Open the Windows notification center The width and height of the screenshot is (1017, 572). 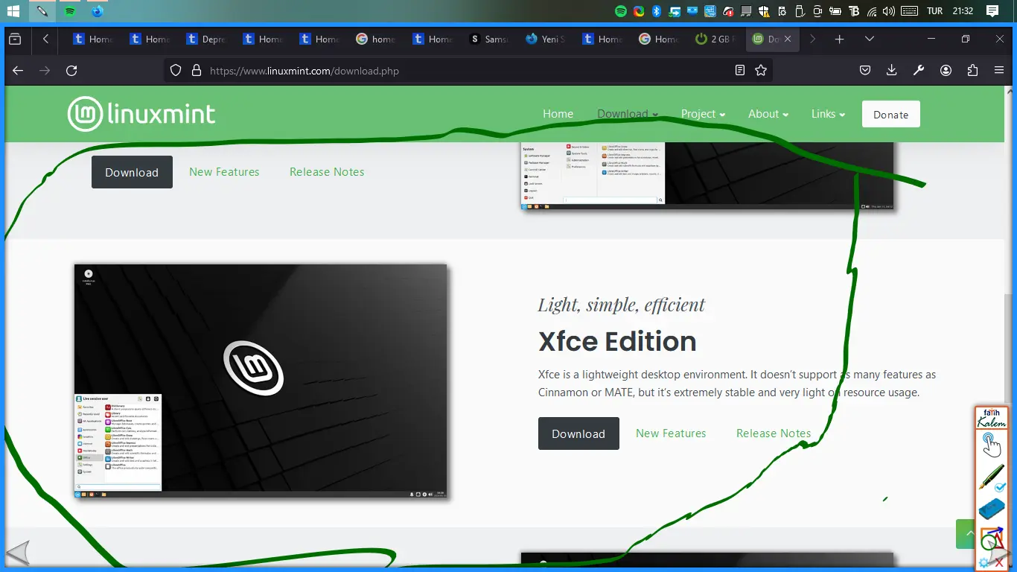[992, 11]
